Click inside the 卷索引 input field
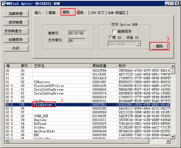 (77, 33)
